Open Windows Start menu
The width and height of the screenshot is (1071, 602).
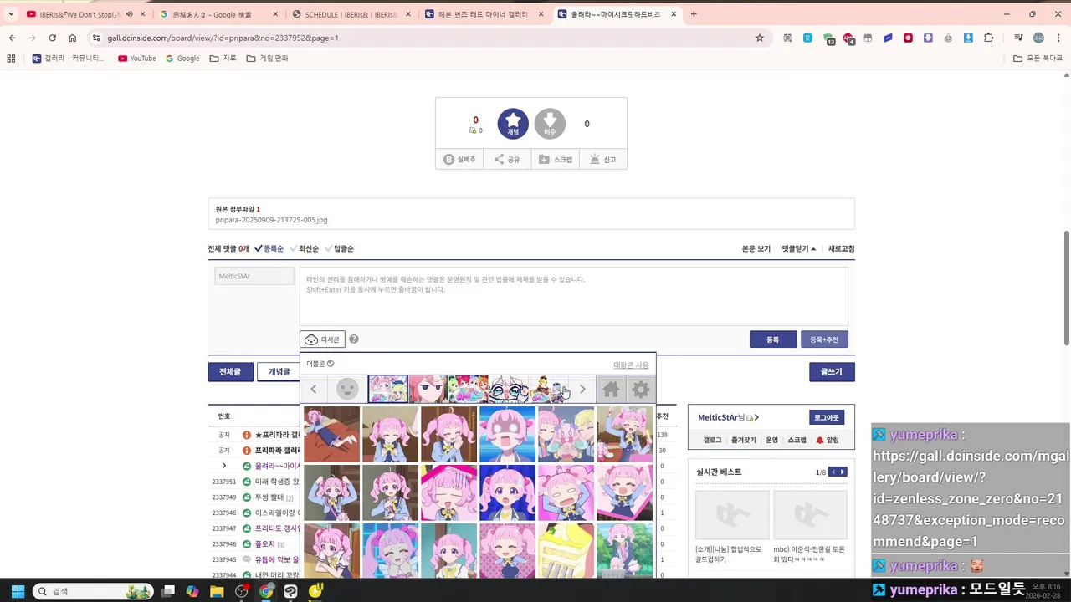(x=18, y=591)
